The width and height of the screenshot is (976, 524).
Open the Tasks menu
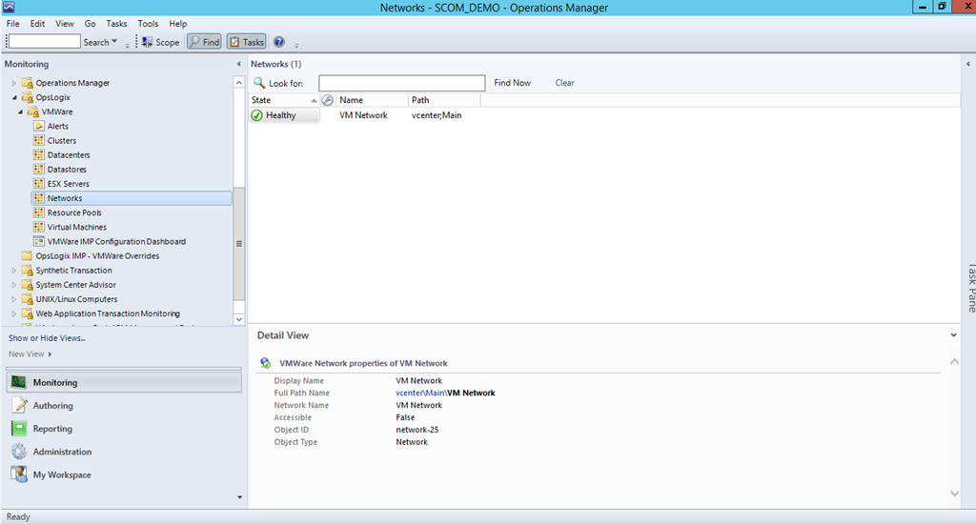pos(116,23)
